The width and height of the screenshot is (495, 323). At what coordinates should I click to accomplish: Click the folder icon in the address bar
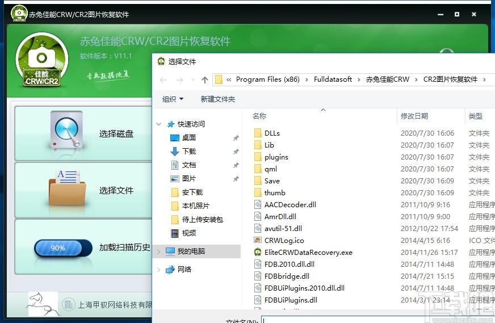(219, 79)
